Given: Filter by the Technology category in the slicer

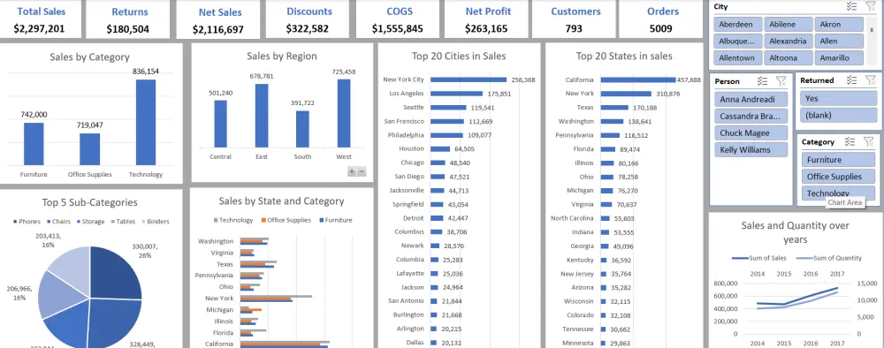Looking at the screenshot, I should pos(838,193).
